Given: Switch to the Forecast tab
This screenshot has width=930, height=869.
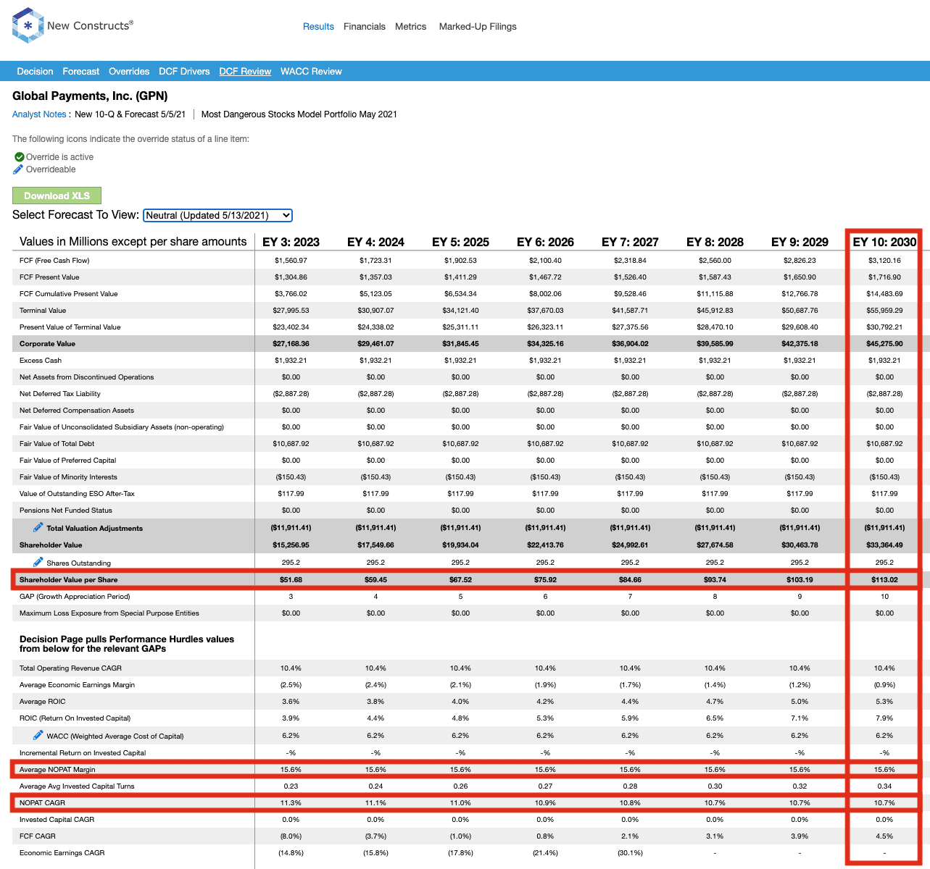Looking at the screenshot, I should [81, 72].
